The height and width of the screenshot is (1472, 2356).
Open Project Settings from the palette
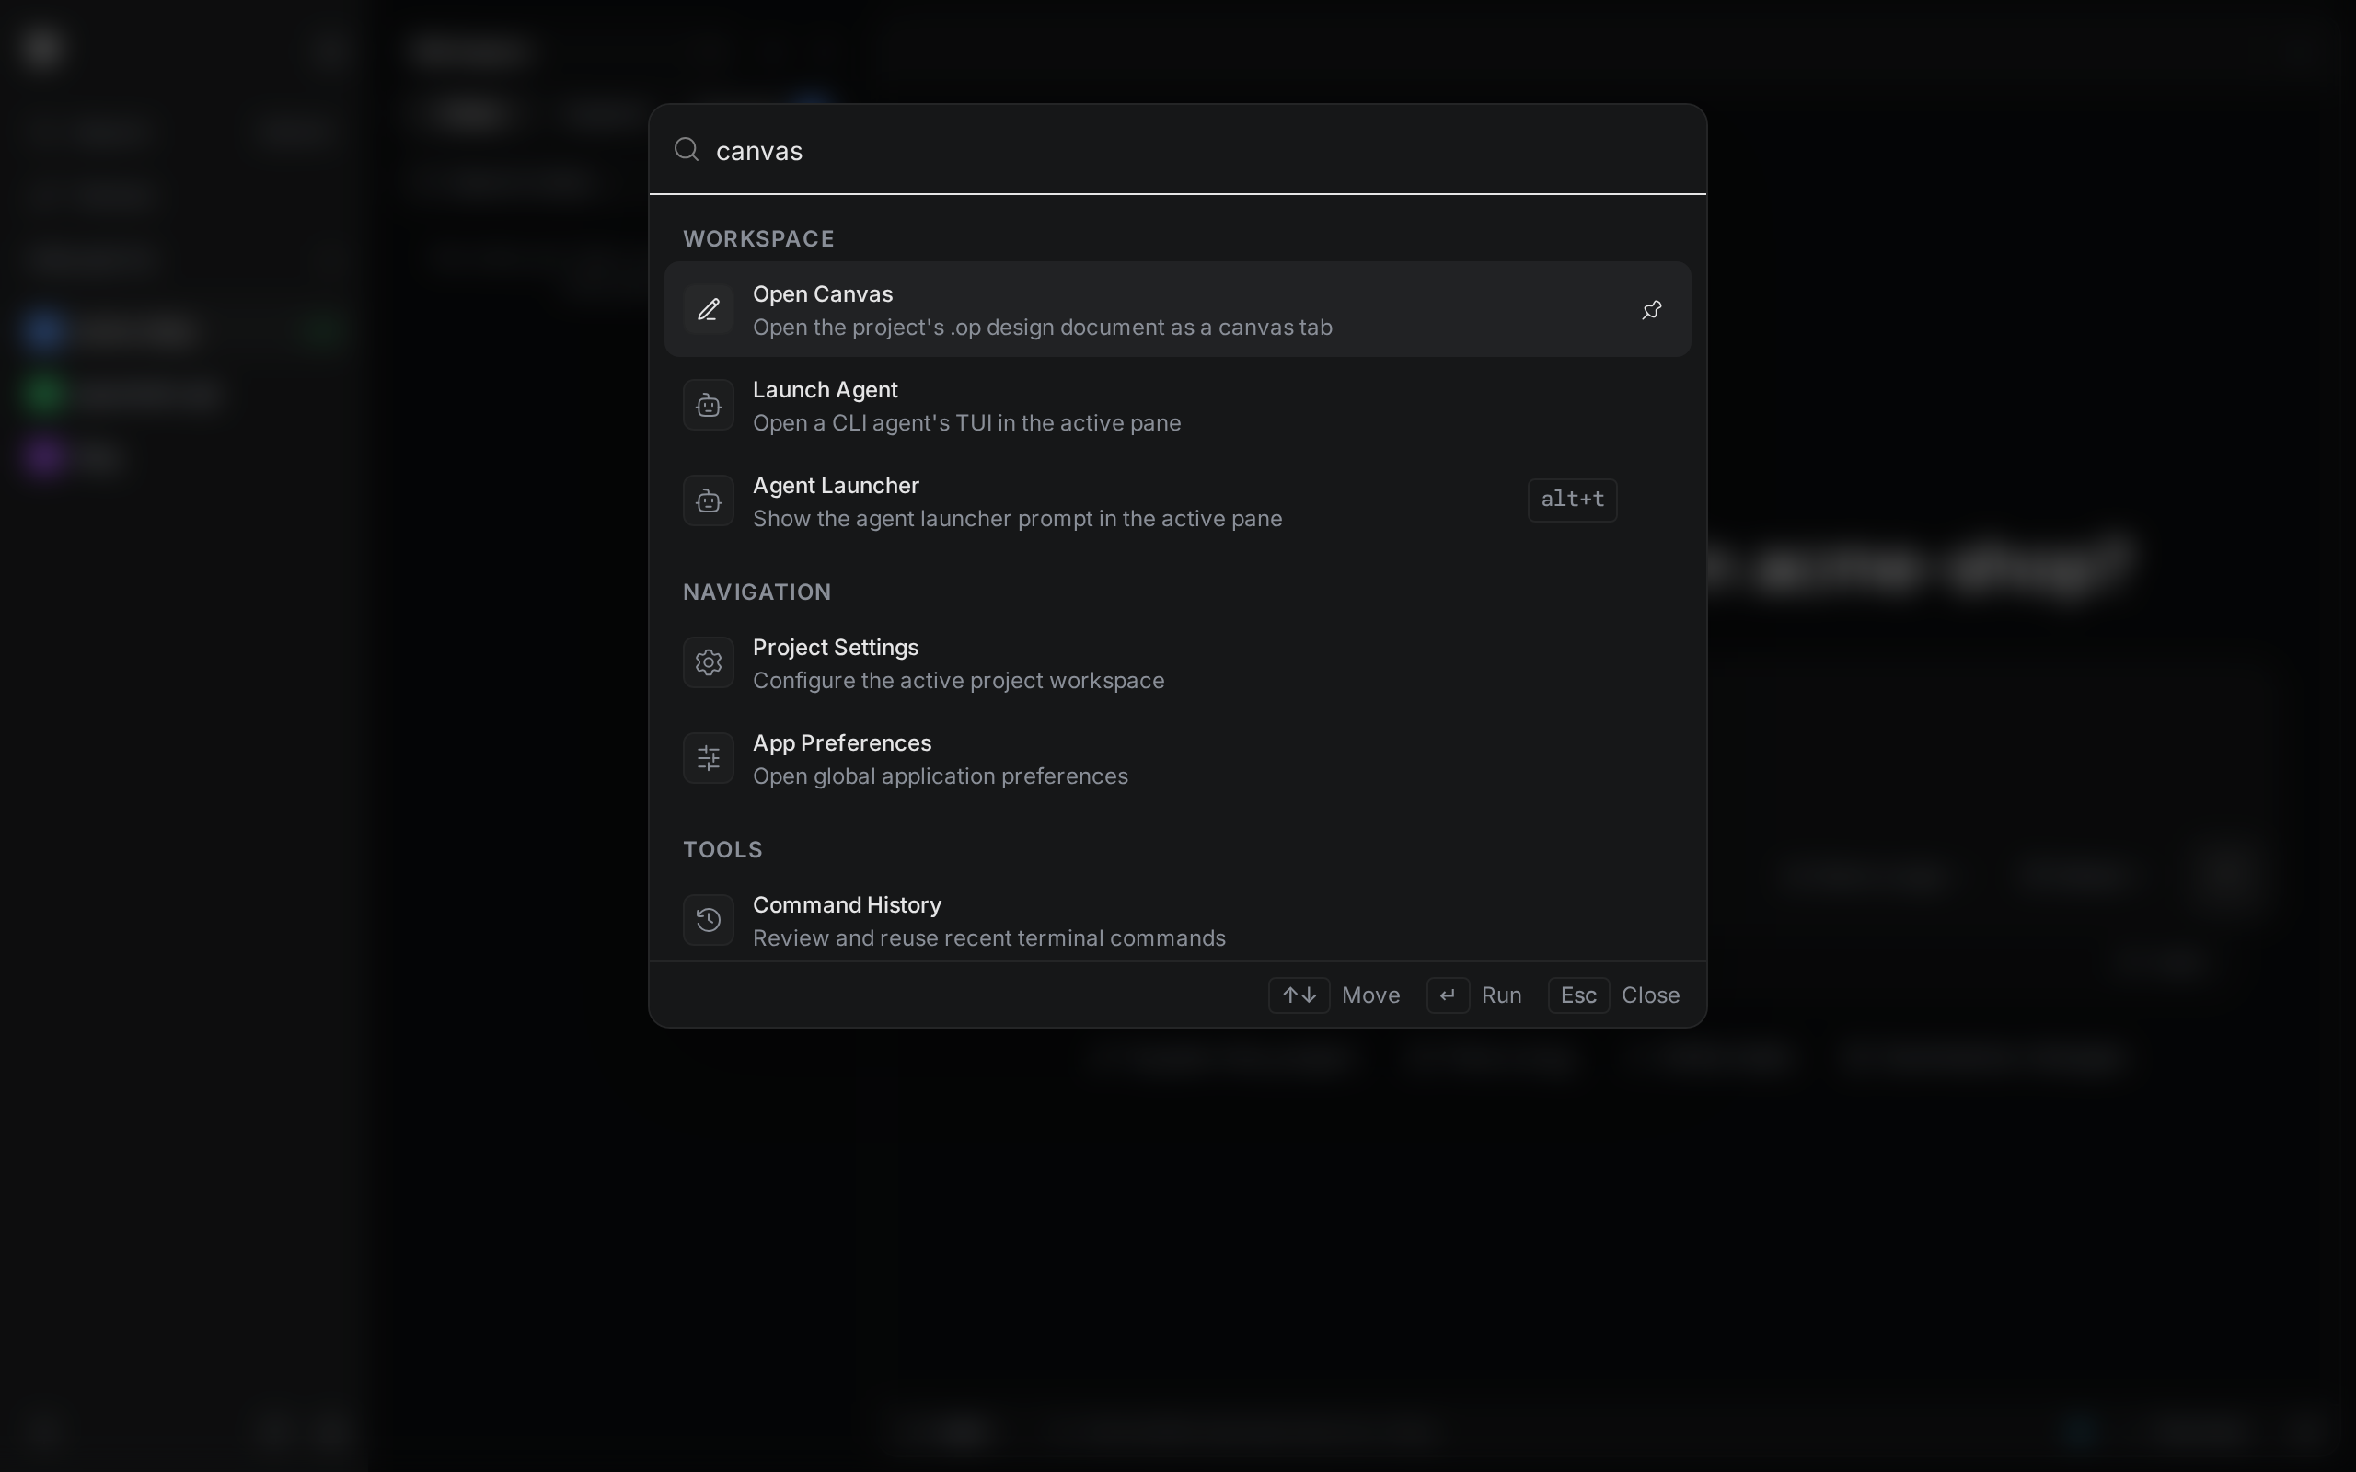(1177, 663)
